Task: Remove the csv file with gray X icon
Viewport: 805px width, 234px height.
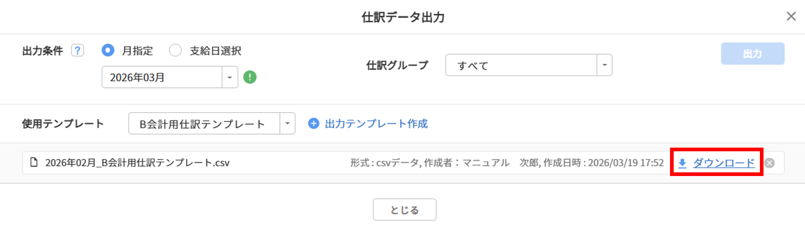Action: pos(769,163)
